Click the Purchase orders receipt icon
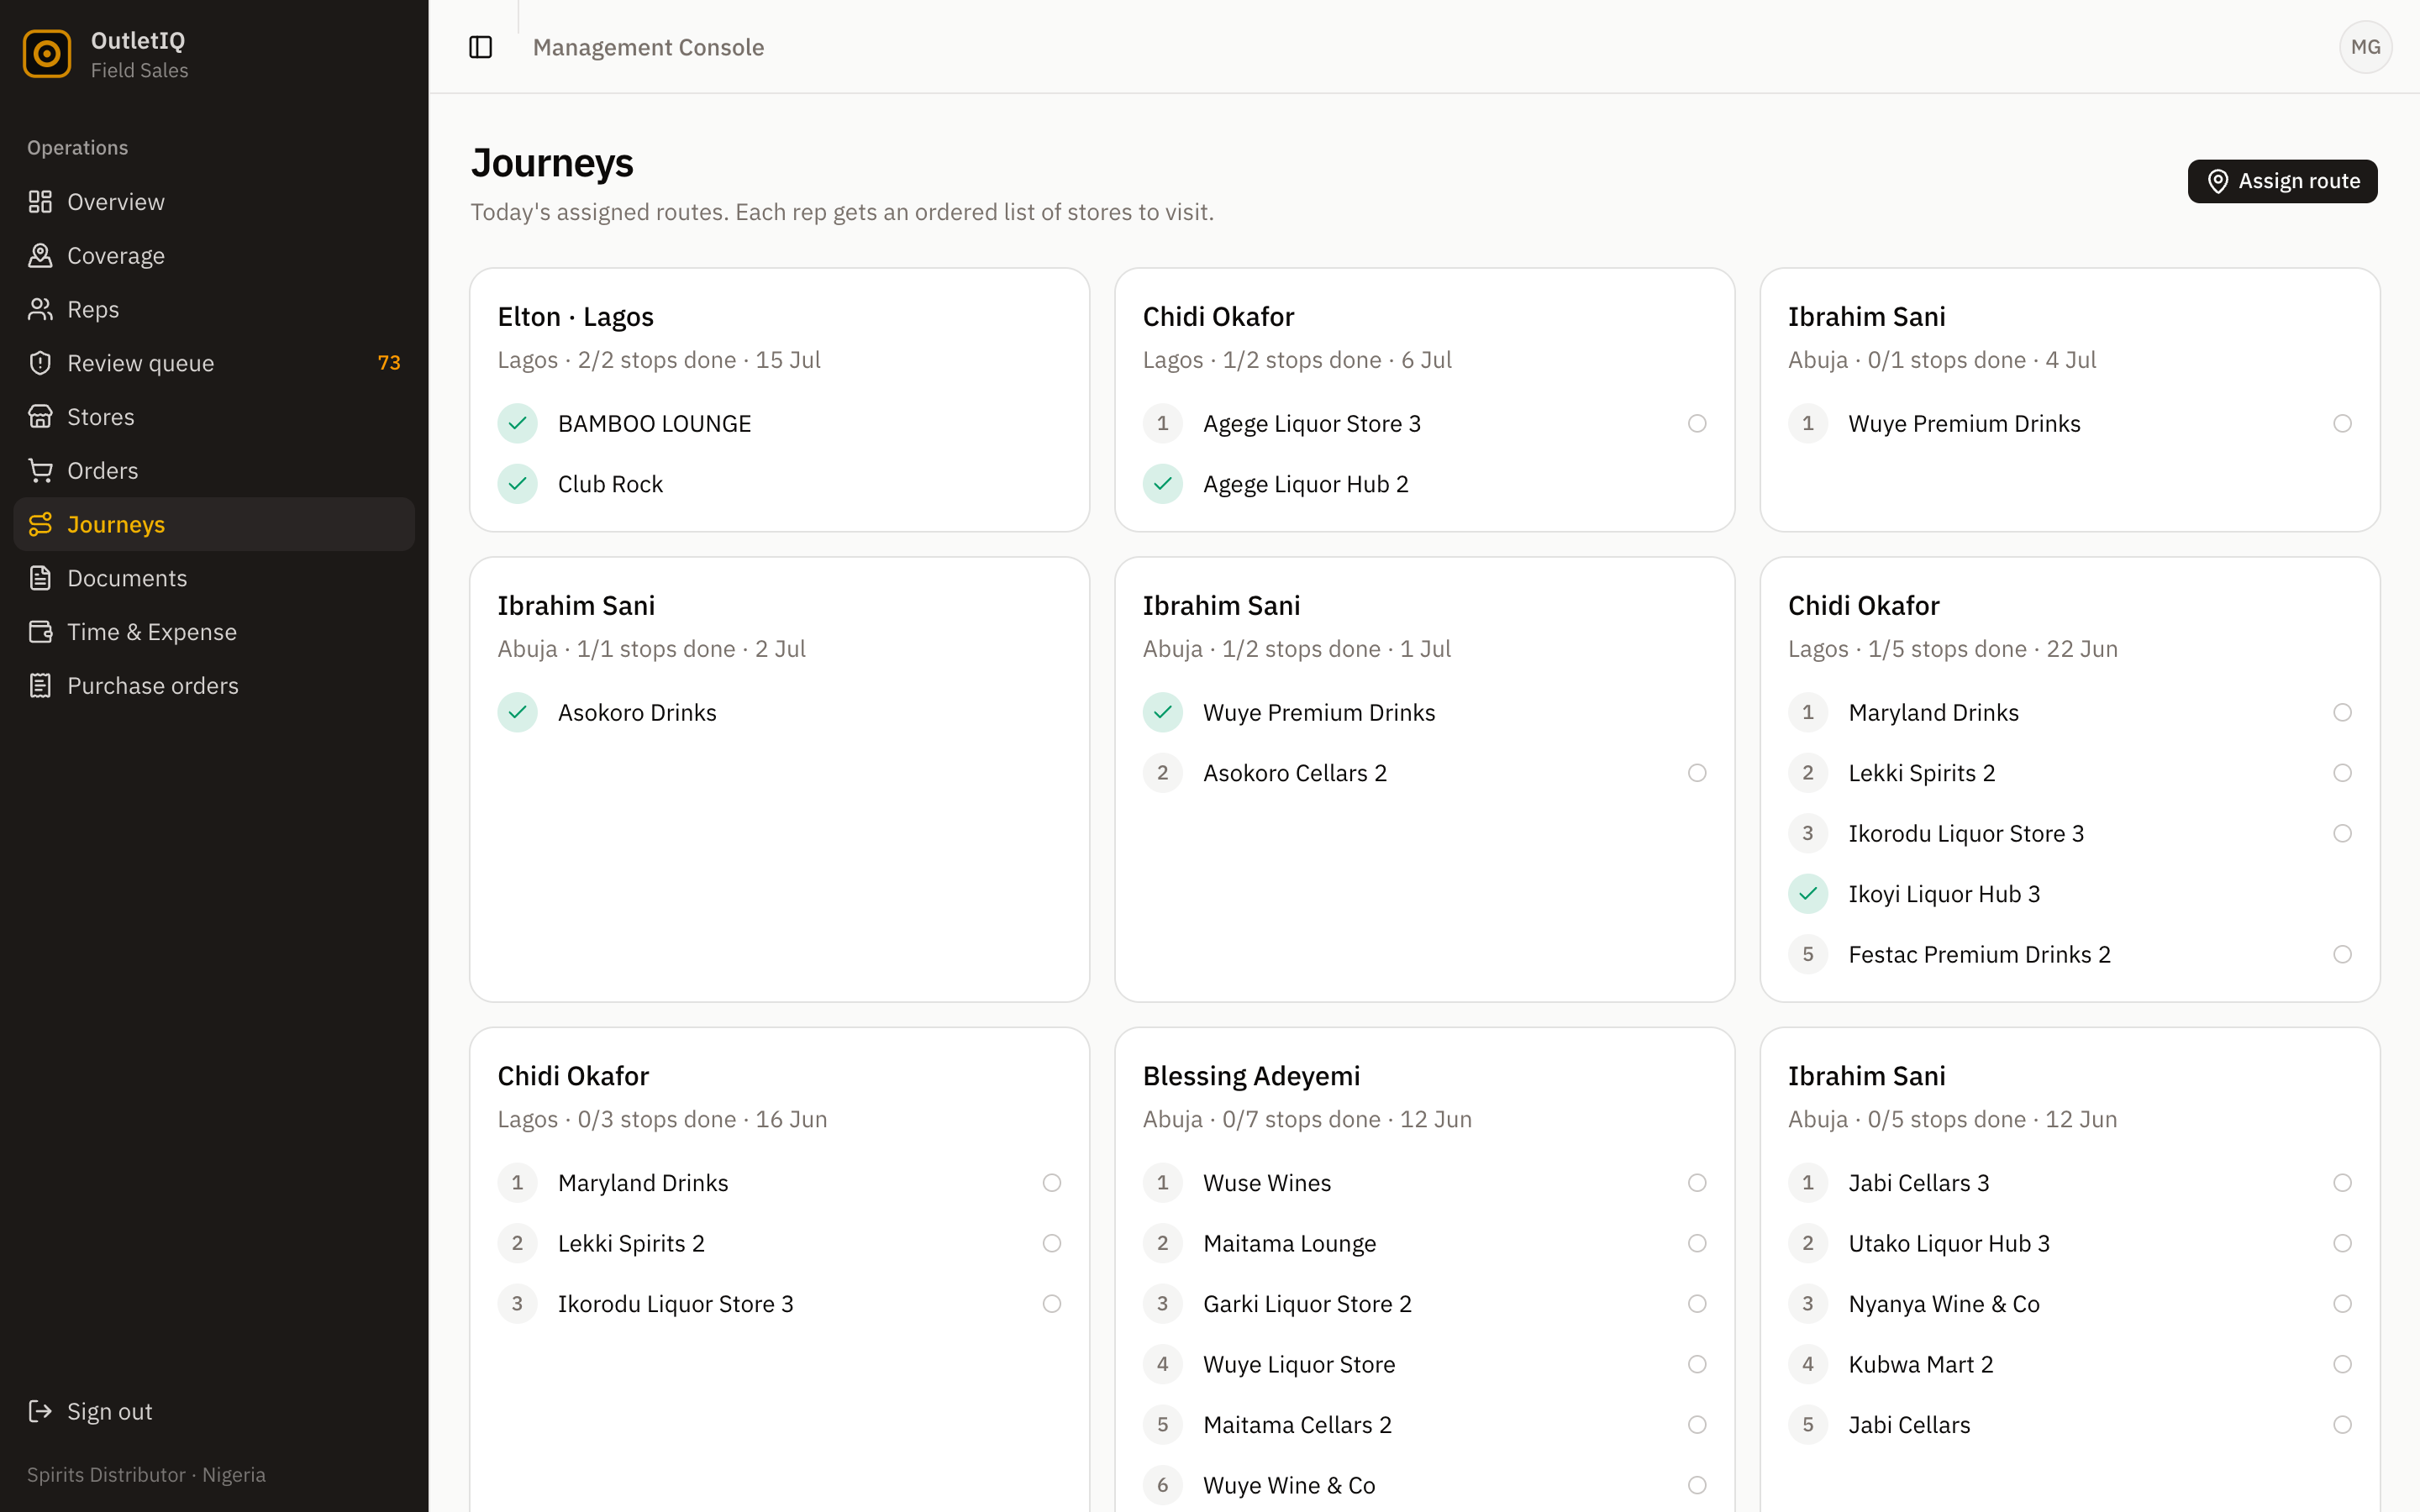This screenshot has width=2420, height=1512. pos(40,685)
